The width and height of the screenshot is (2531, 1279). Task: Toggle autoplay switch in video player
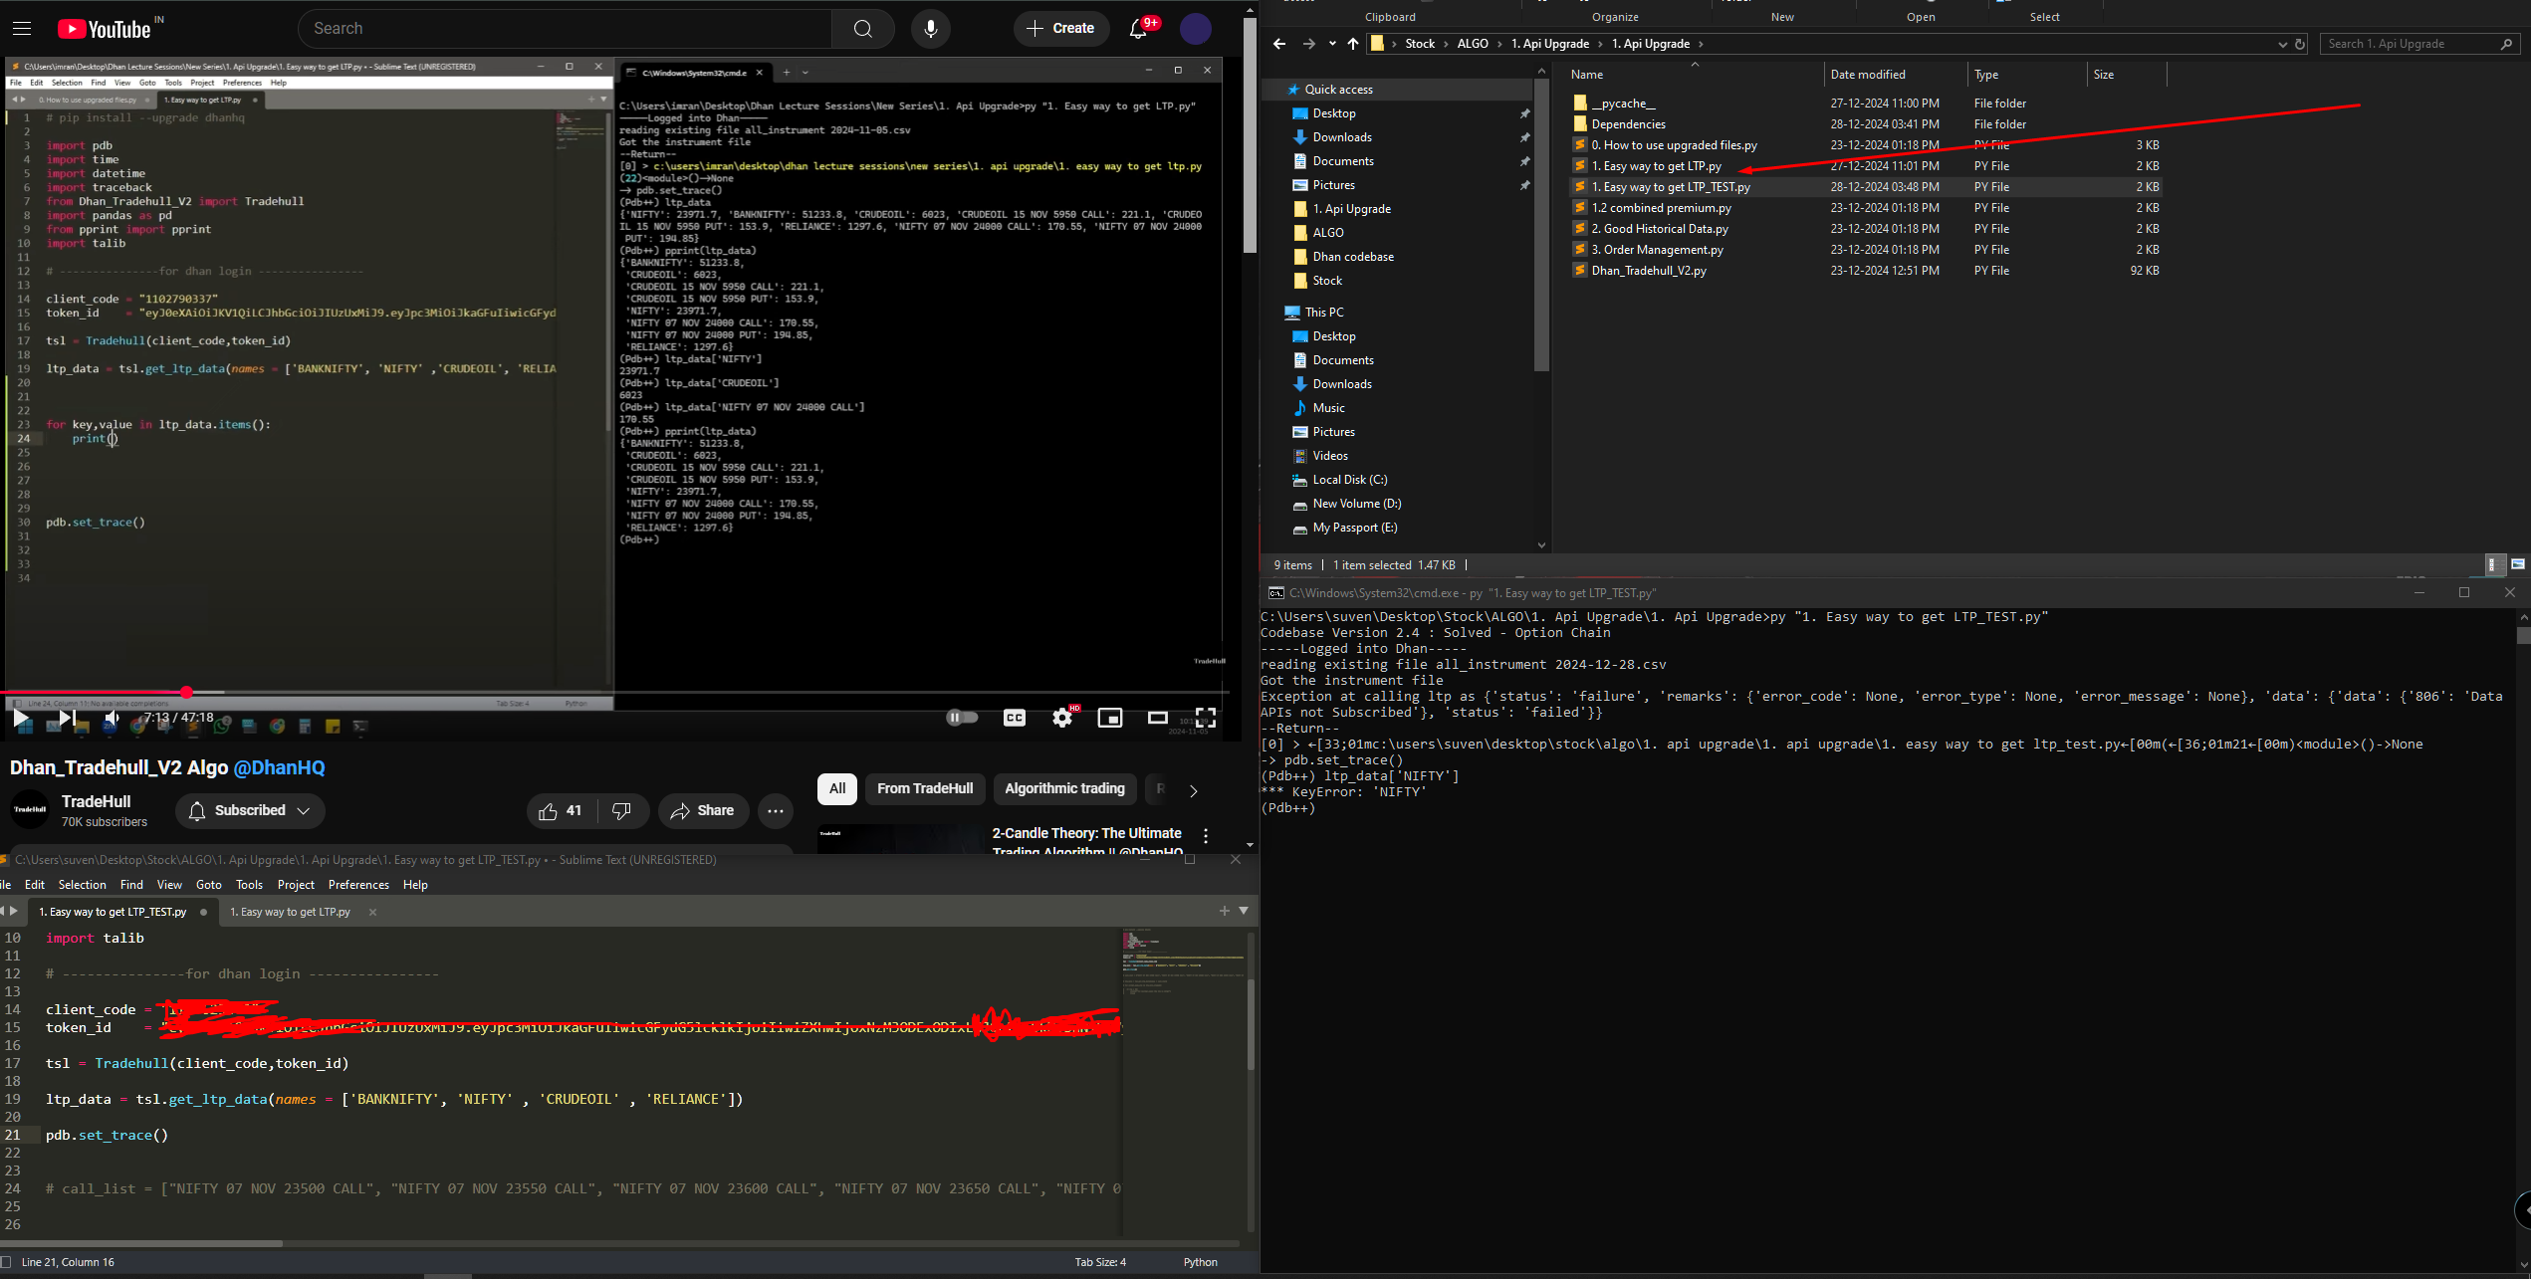[x=962, y=718]
